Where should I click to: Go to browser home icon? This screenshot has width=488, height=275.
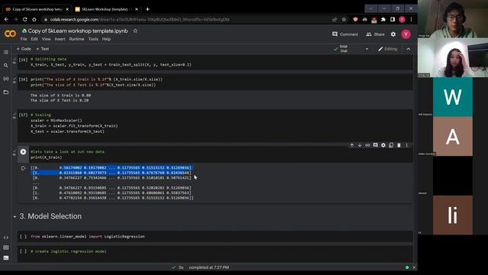click(x=34, y=19)
